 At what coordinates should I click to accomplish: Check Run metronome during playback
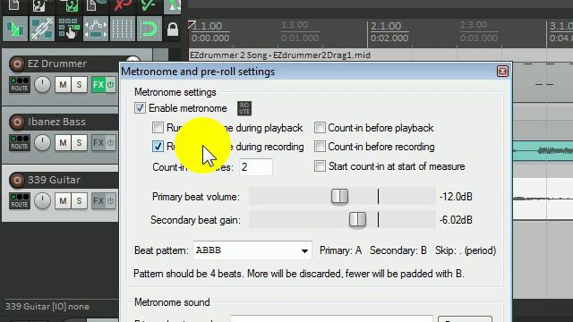[x=158, y=128]
